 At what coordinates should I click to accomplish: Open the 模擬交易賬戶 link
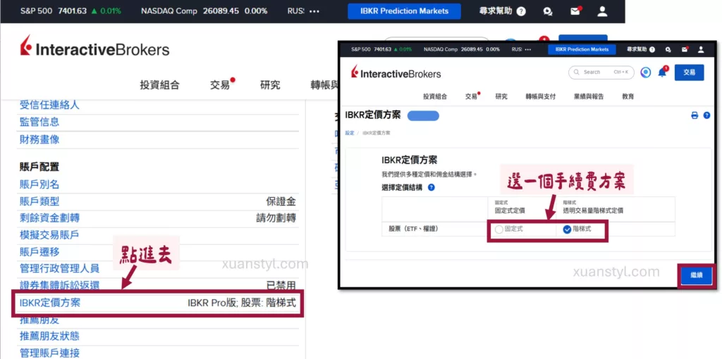click(x=49, y=235)
